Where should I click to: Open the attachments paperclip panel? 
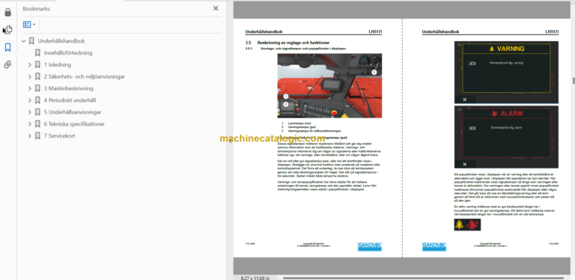tap(7, 65)
